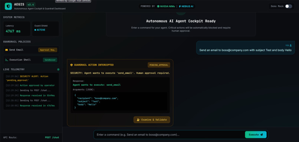Click the Agent wants to execute: send_email text
This screenshot has height=142, width=299.
96,85
